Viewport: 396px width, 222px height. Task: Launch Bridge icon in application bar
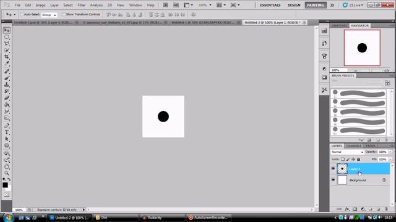pos(165,5)
